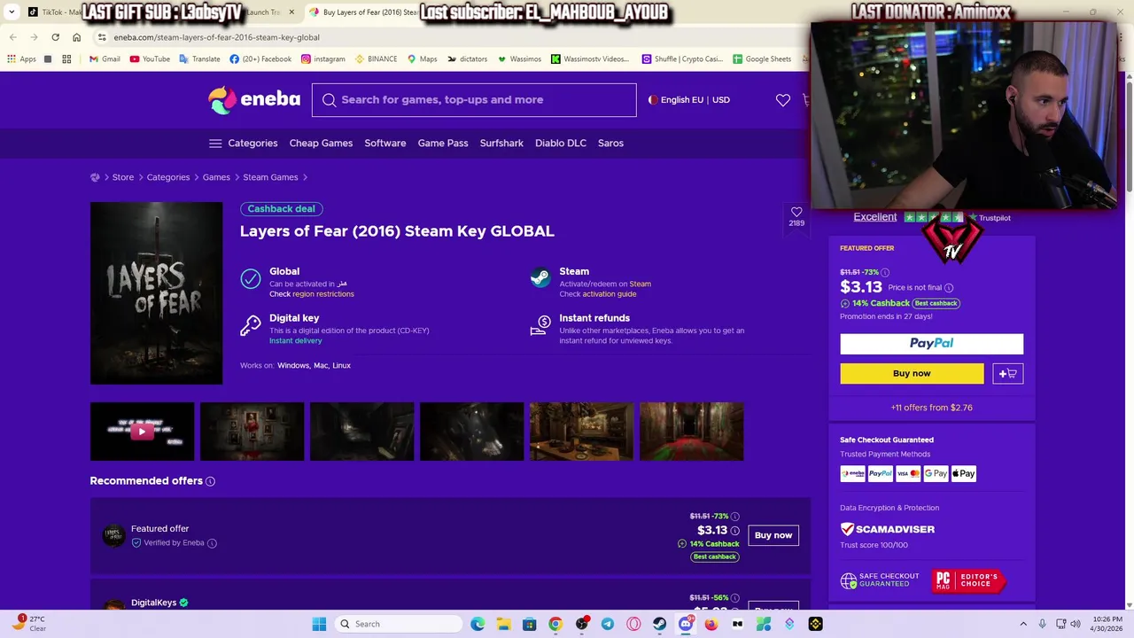1134x638 pixels.
Task: Click the info icon next to Recommended offers
Action: pos(210,481)
